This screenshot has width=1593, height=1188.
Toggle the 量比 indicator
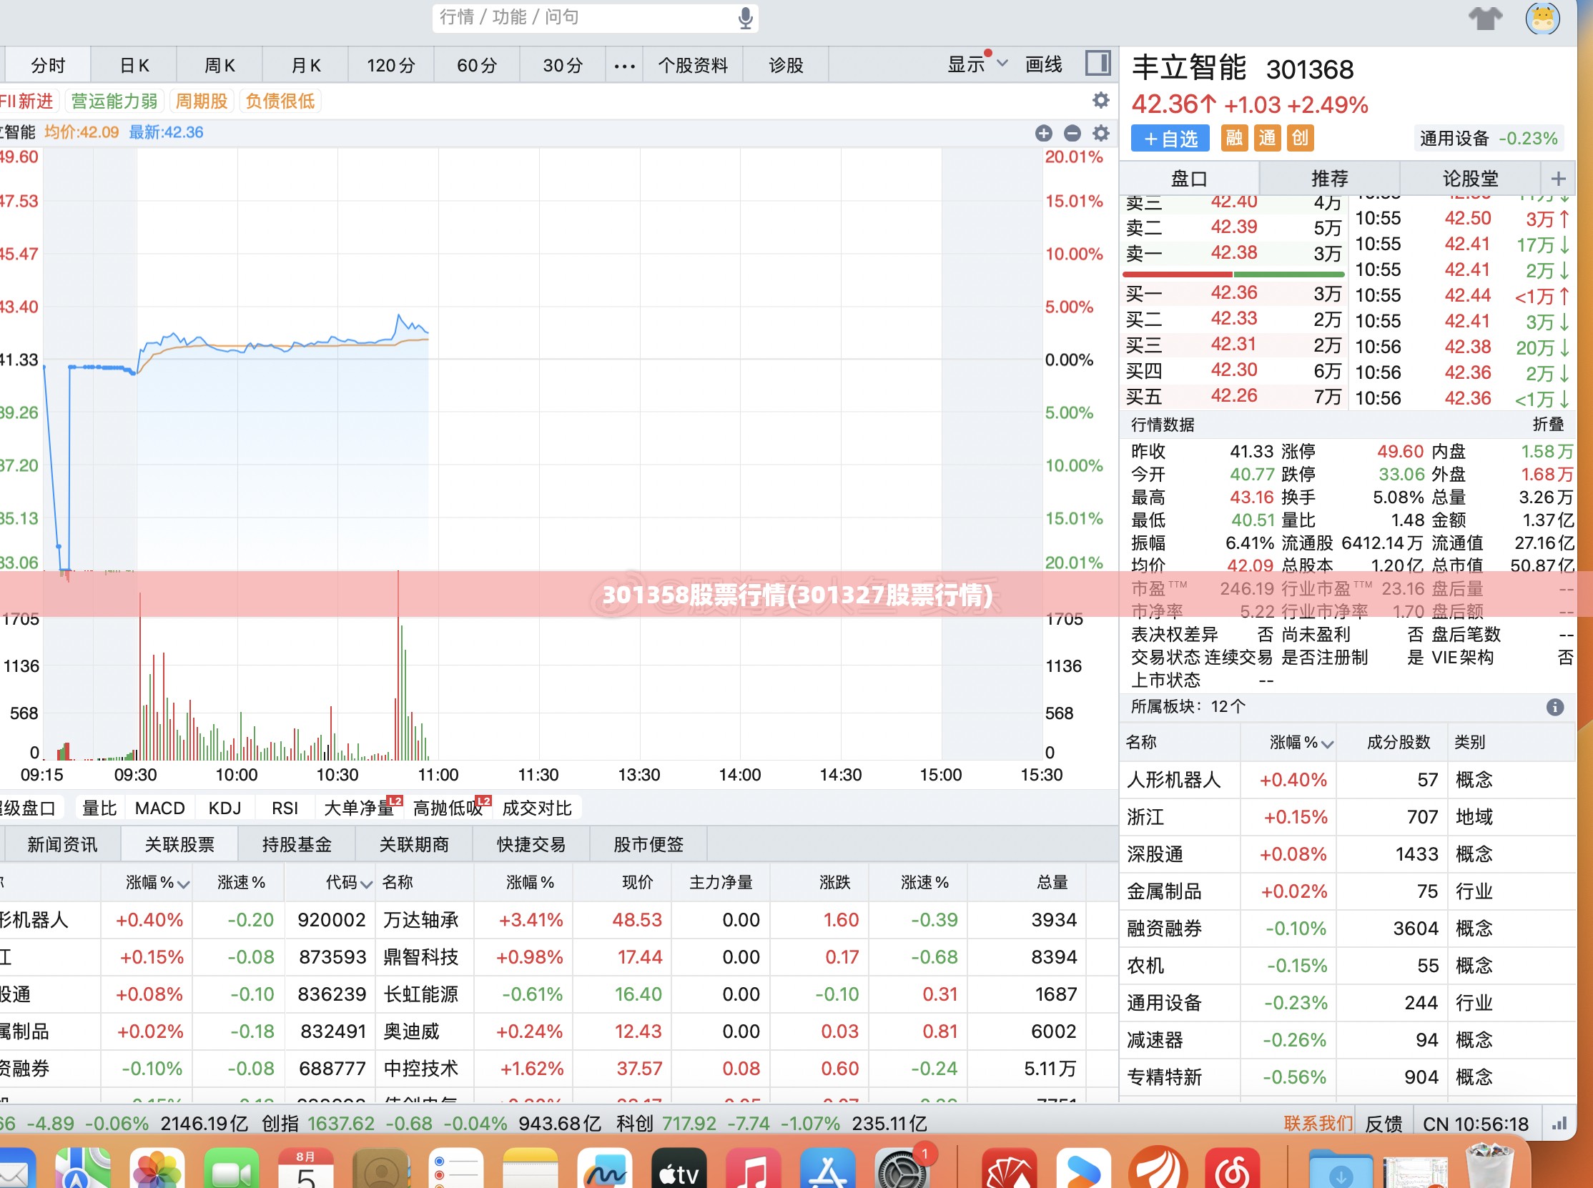pyautogui.click(x=99, y=808)
